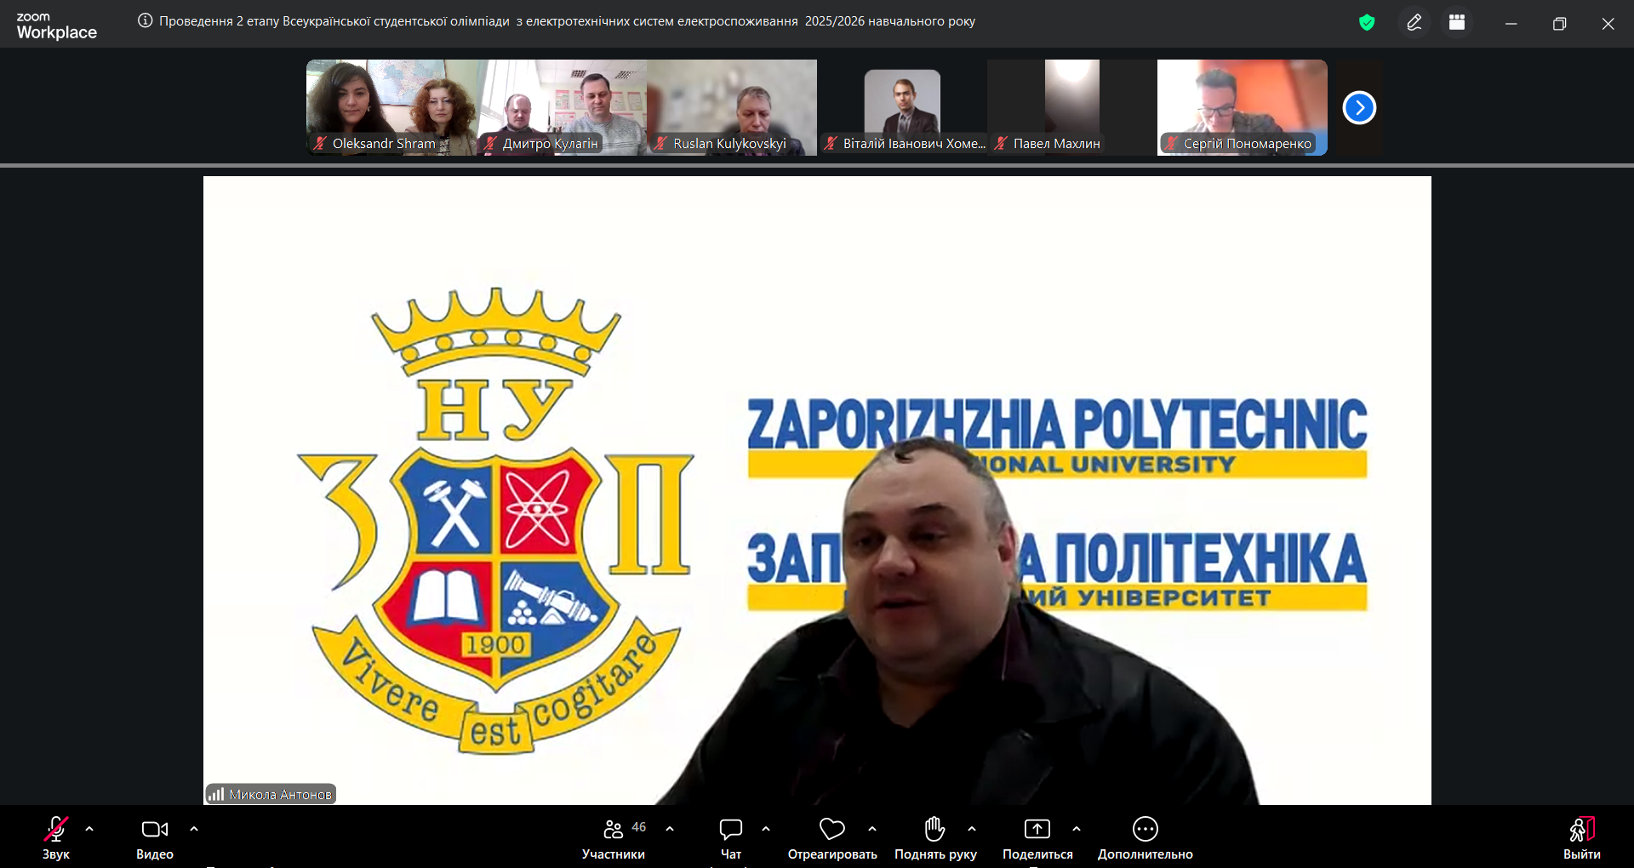Show next participants with the blue arrow
This screenshot has width=1634, height=868.
pos(1359,108)
